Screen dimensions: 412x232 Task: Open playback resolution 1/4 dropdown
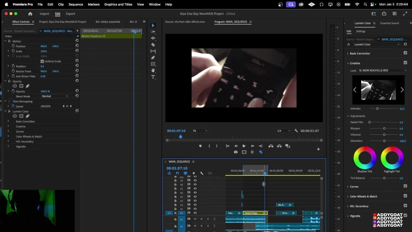coord(283,131)
